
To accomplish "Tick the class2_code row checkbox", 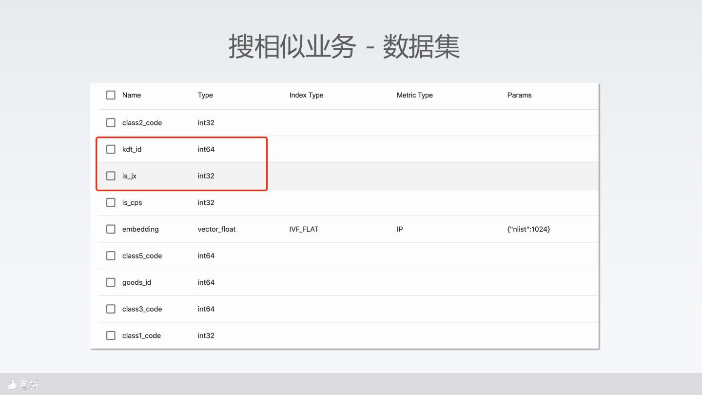I will point(111,122).
